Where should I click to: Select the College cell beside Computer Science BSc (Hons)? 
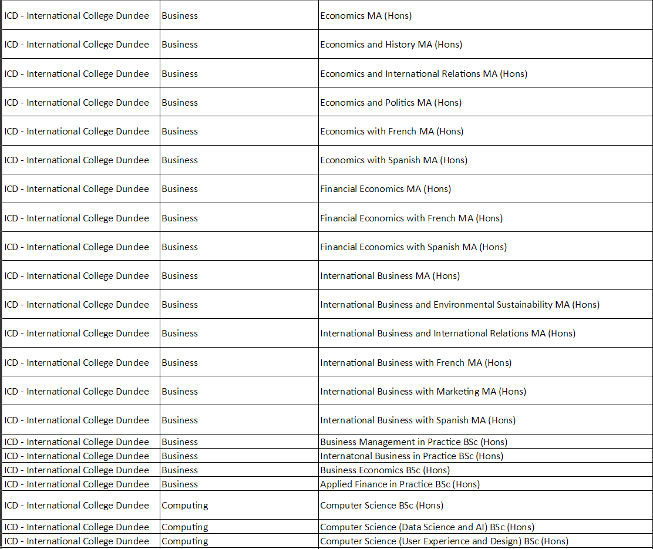tap(81, 506)
